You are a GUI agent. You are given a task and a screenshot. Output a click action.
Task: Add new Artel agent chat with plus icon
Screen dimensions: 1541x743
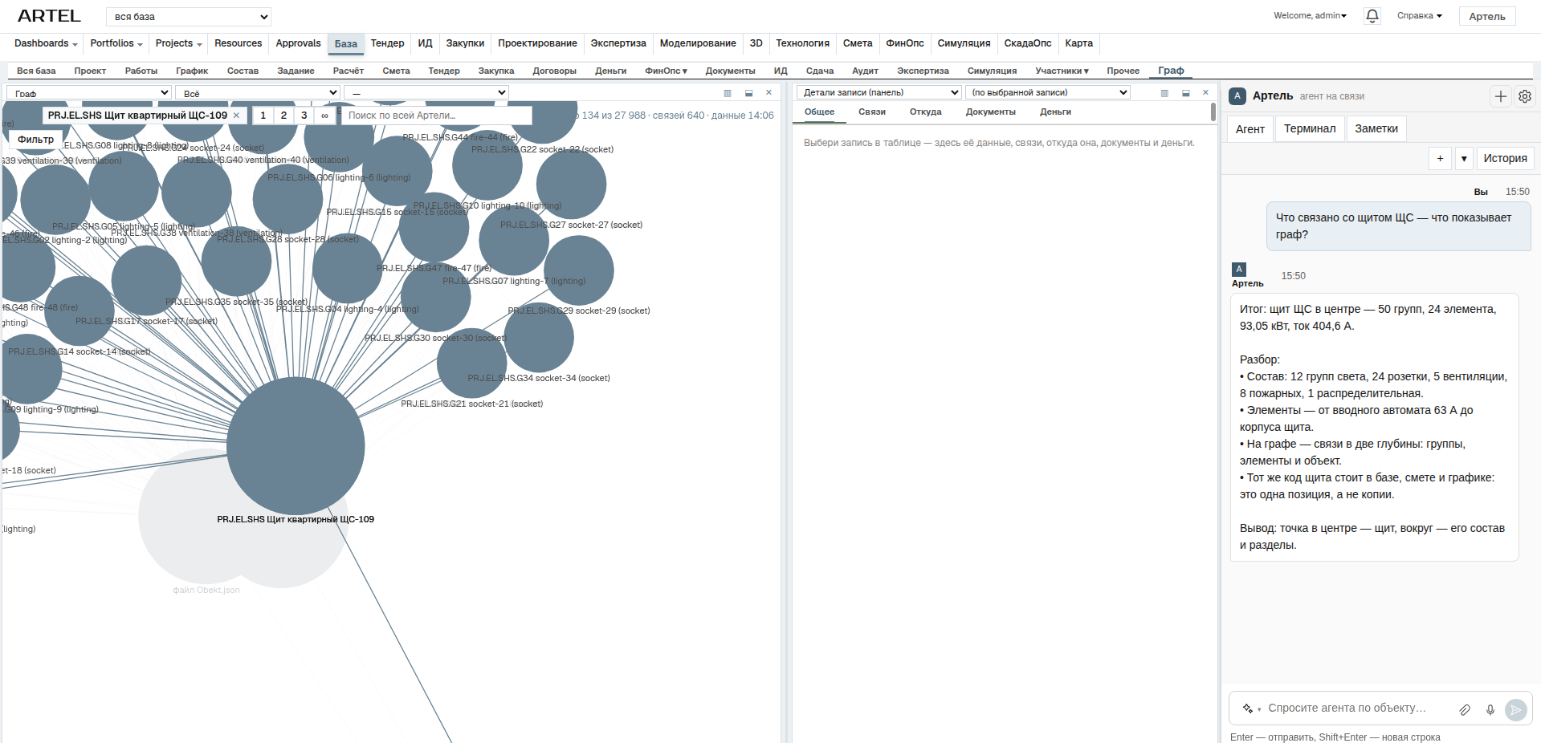tap(1500, 96)
